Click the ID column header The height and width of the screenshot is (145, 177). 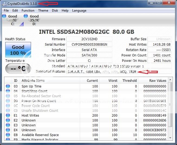16,80
